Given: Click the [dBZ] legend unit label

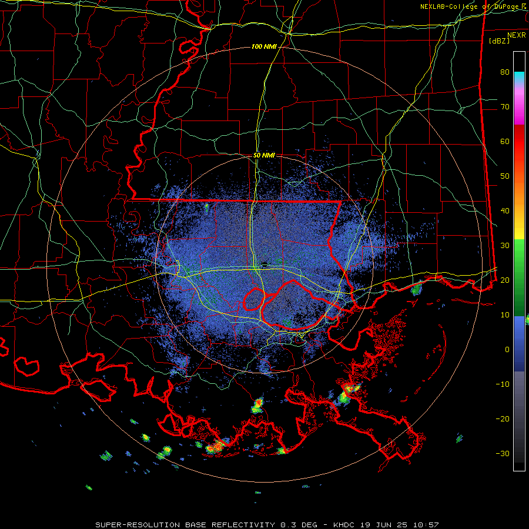Looking at the screenshot, I should pyautogui.click(x=499, y=41).
